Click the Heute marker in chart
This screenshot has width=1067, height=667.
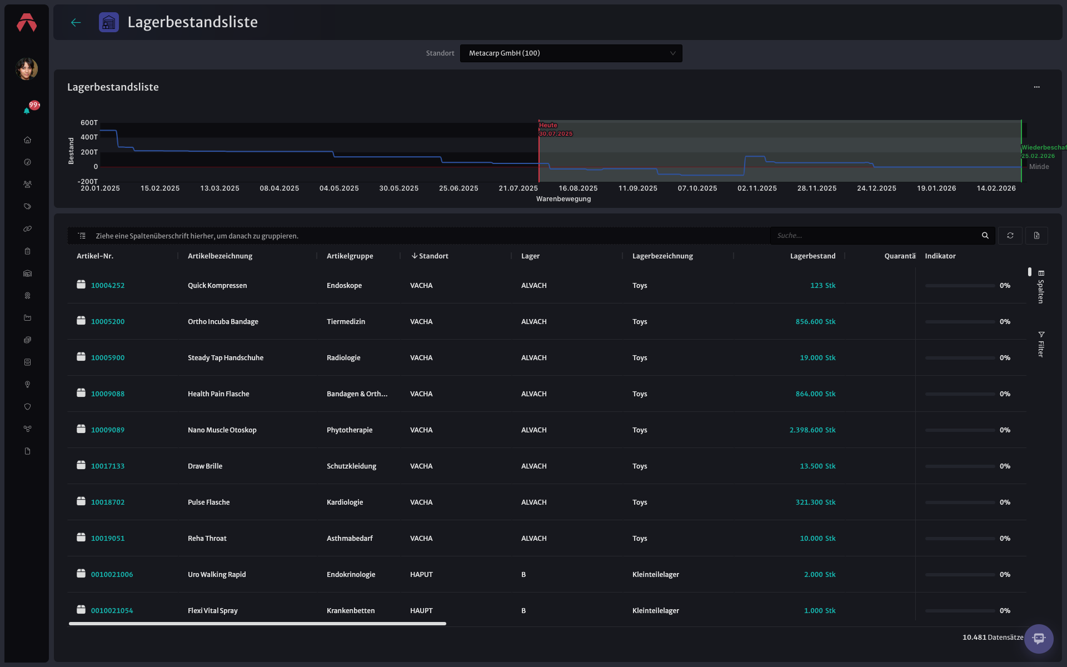click(548, 126)
